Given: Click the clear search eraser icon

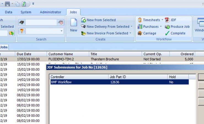Looking at the screenshot, I should coord(61,23).
